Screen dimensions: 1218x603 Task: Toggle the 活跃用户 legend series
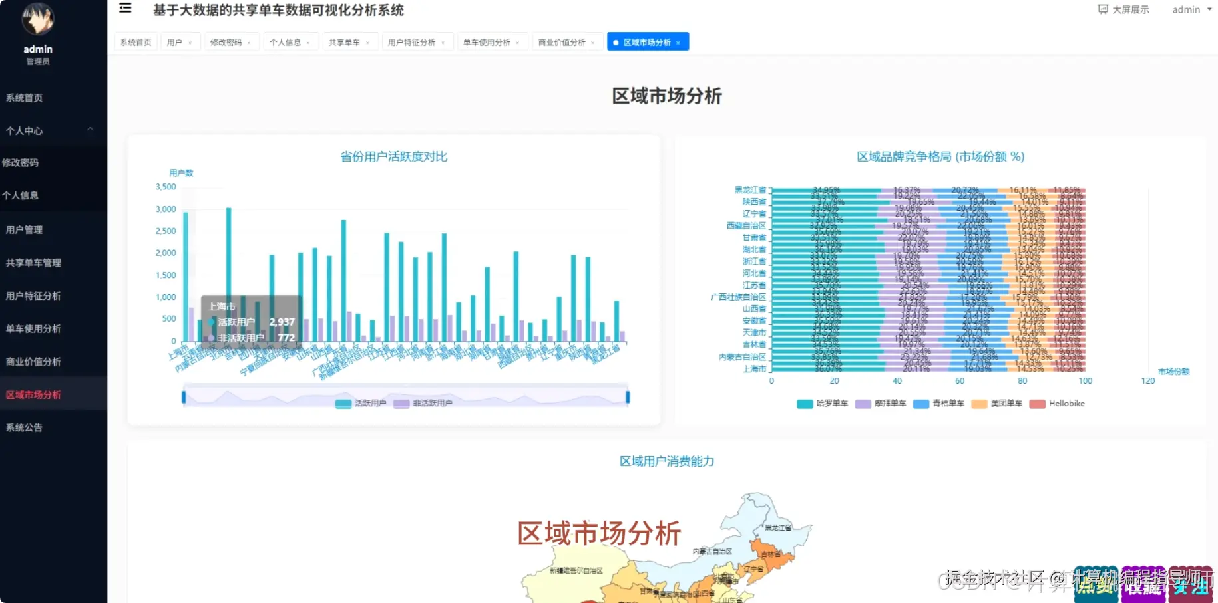pos(360,403)
